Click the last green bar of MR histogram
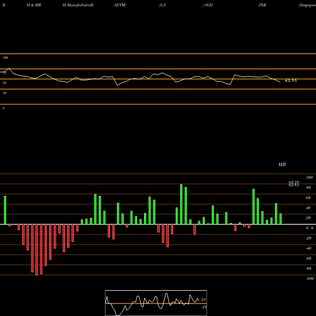Screen dimensions: 316x316 coord(281,219)
